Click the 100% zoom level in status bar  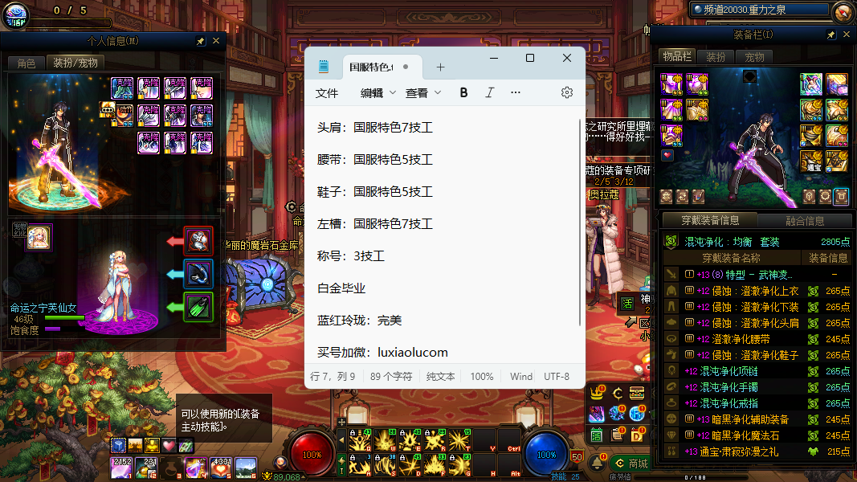(482, 376)
